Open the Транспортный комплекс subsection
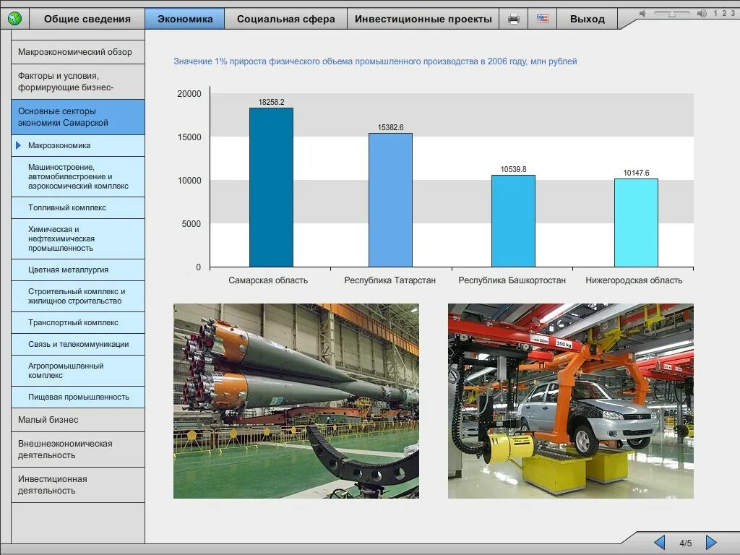The height and width of the screenshot is (555, 740). coord(78,323)
